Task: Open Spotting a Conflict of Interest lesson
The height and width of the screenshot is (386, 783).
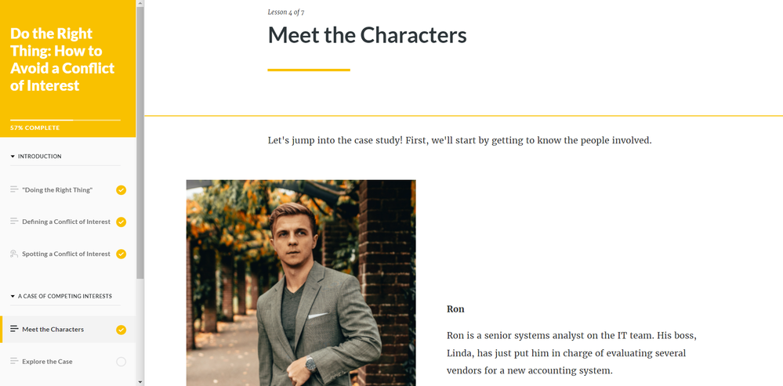Action: click(x=66, y=254)
